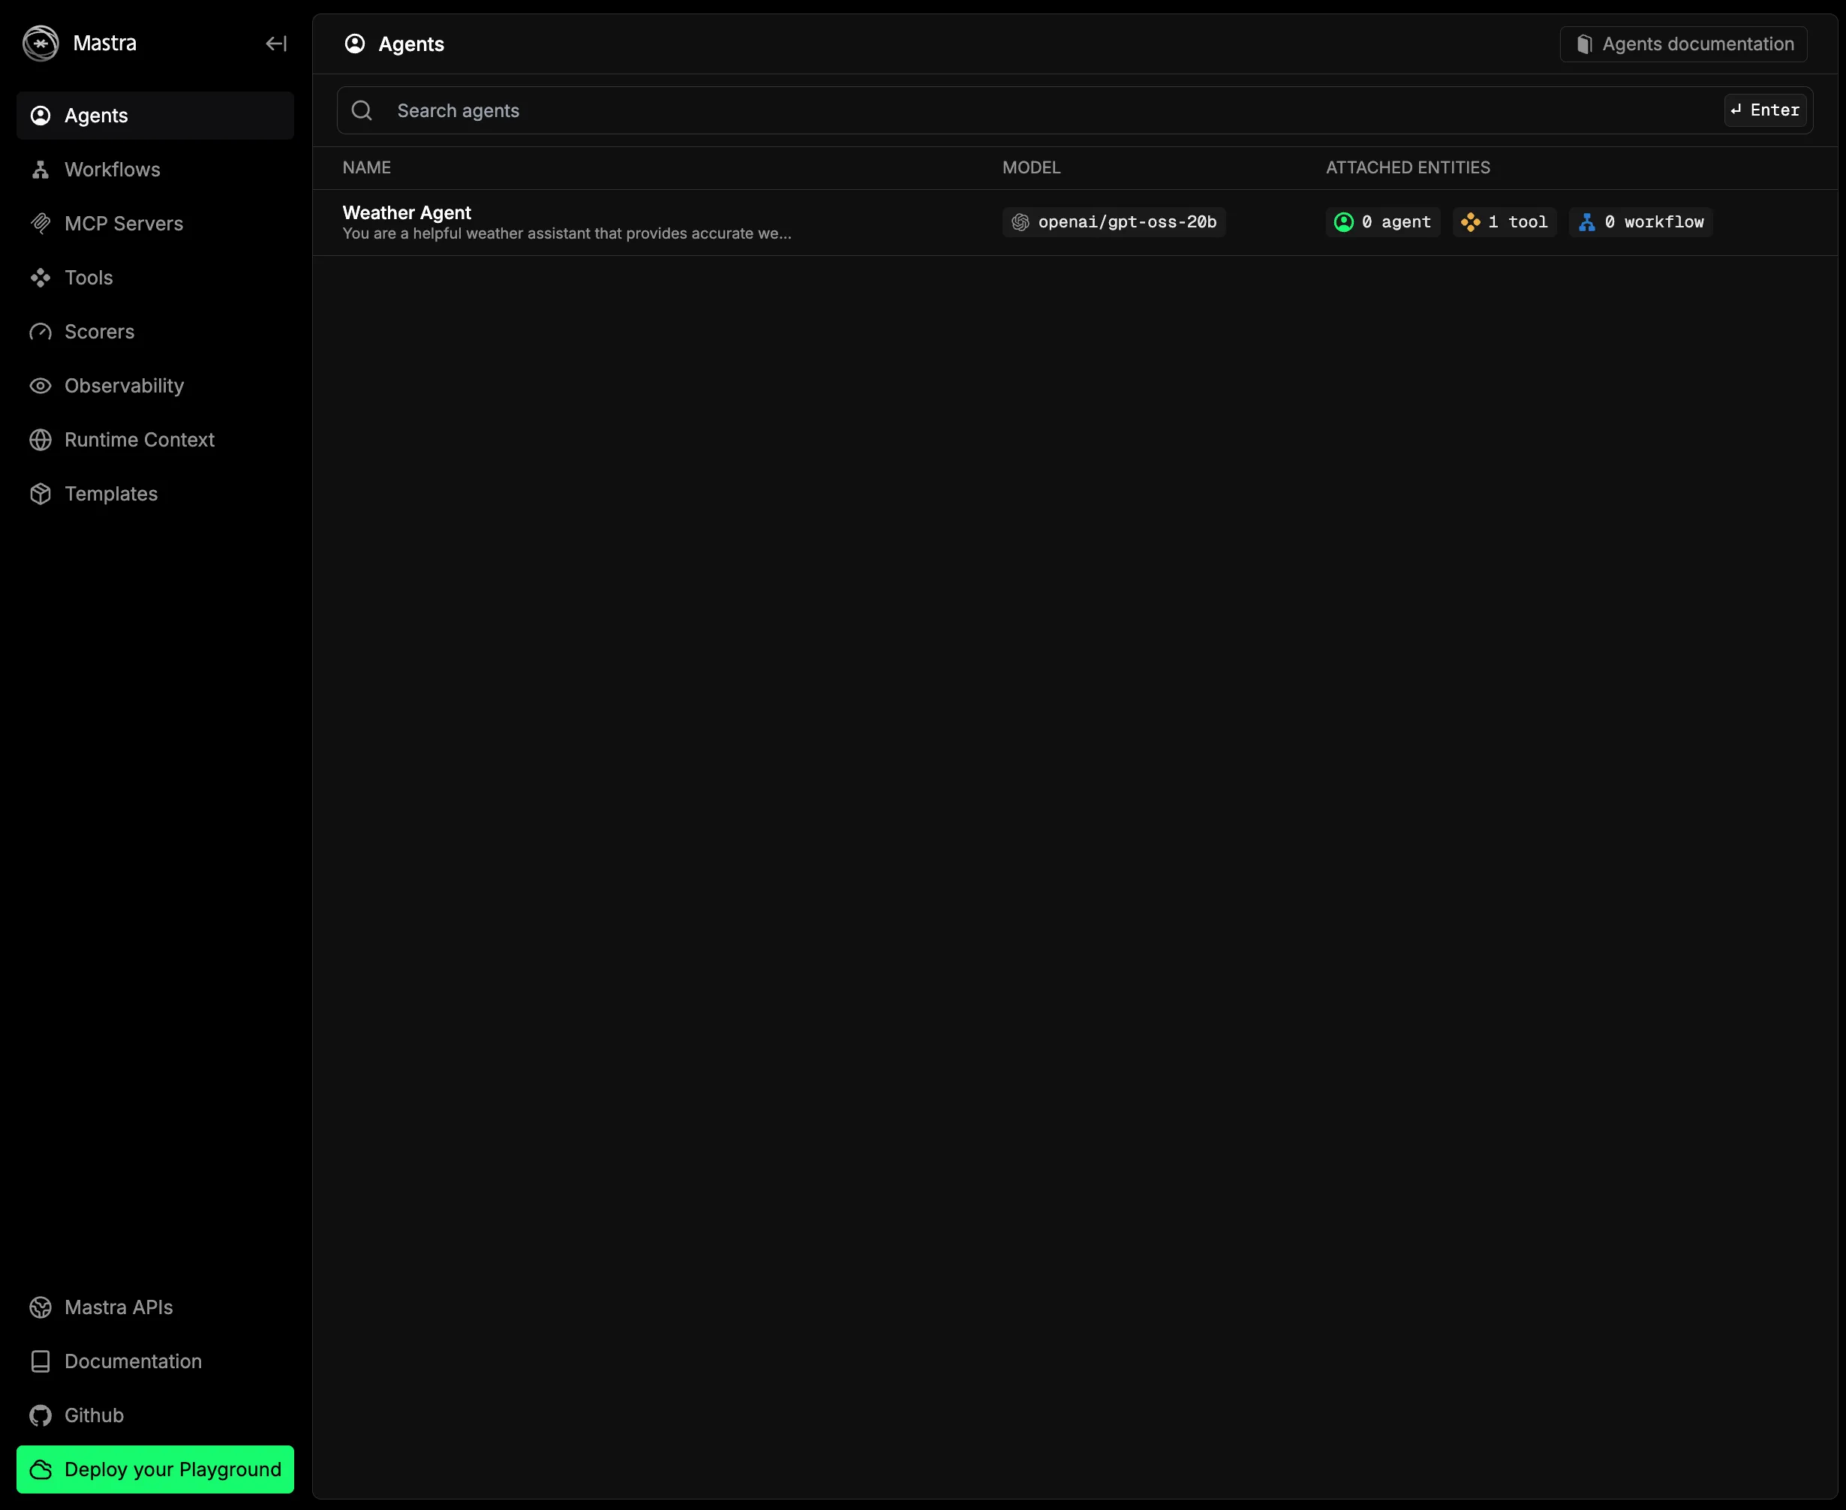The width and height of the screenshot is (1846, 1510).
Task: Click the Github icon
Action: coord(40,1415)
